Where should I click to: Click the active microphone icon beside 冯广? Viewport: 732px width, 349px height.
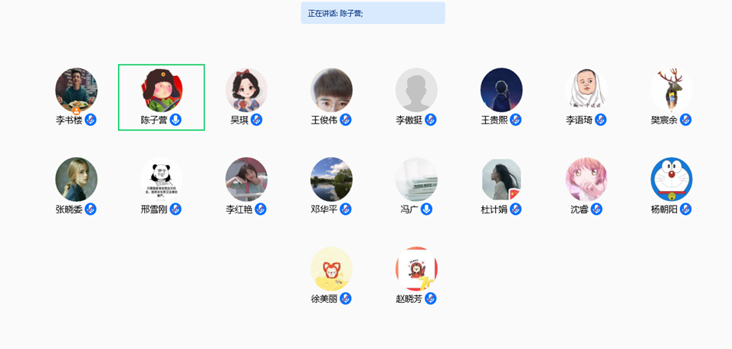pyautogui.click(x=426, y=209)
